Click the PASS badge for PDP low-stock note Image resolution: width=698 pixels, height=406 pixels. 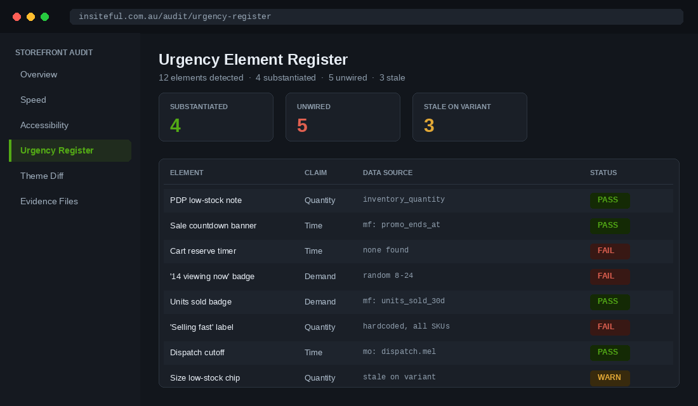click(x=610, y=200)
